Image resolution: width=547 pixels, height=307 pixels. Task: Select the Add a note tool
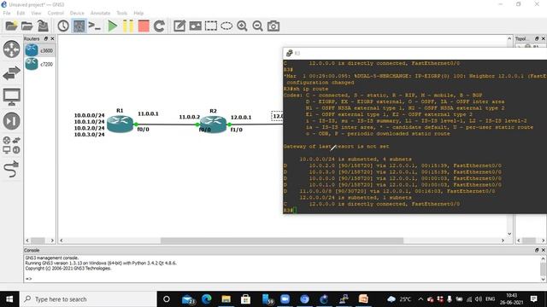(179, 26)
